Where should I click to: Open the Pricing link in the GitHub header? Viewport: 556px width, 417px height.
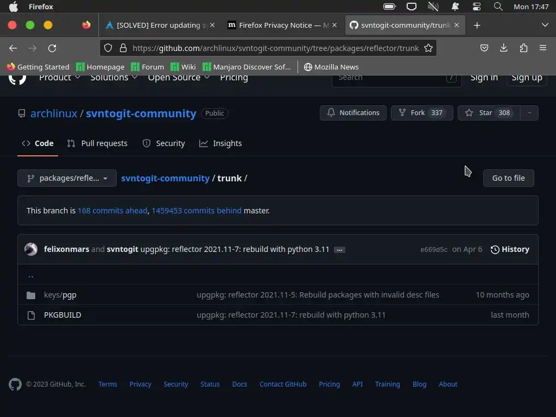pos(233,77)
